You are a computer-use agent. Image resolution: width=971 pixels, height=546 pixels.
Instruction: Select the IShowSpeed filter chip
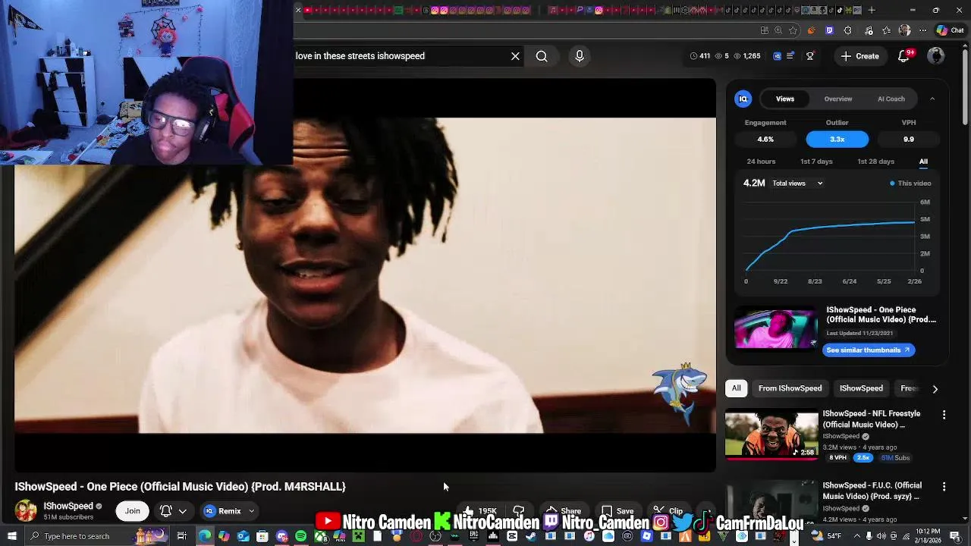861,388
